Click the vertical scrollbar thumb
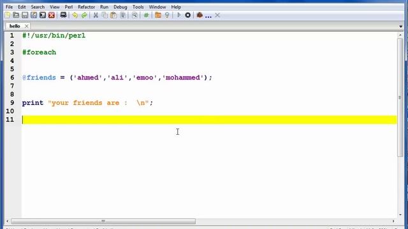The image size is (408, 229). tap(400, 97)
